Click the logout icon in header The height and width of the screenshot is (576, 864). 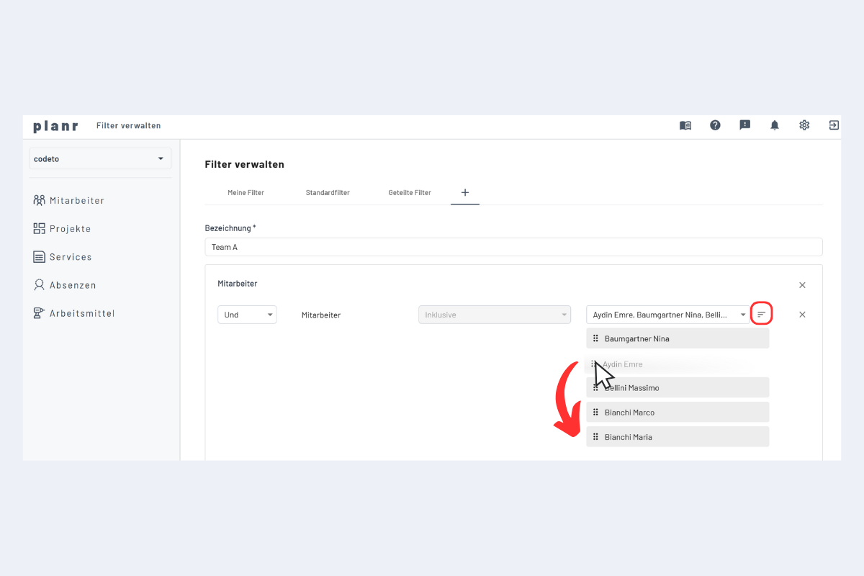click(834, 125)
